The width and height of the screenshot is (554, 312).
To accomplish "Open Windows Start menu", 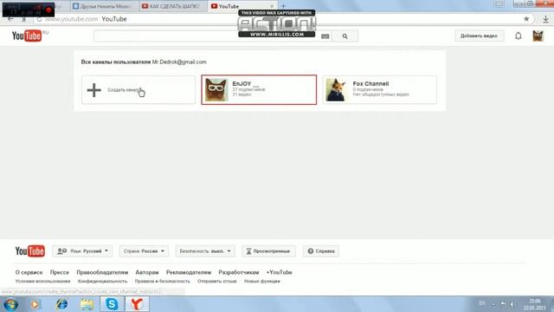I will [x=10, y=304].
